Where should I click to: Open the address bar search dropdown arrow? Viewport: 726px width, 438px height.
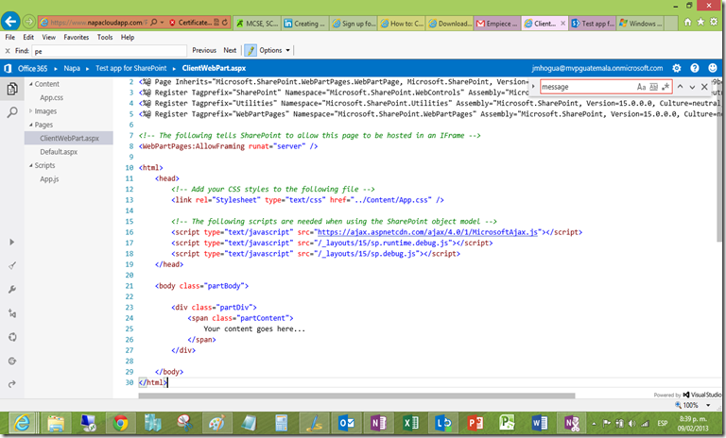point(162,23)
